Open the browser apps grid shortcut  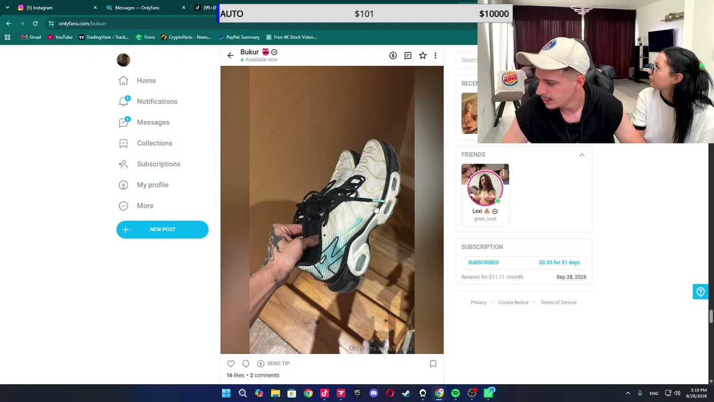coord(7,37)
